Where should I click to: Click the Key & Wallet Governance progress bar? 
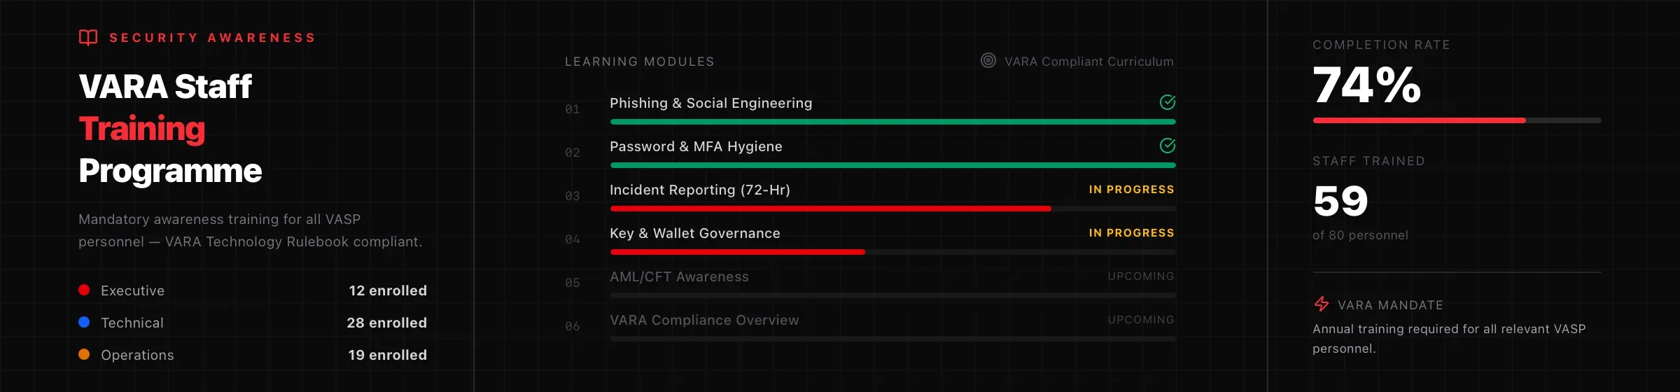point(892,252)
